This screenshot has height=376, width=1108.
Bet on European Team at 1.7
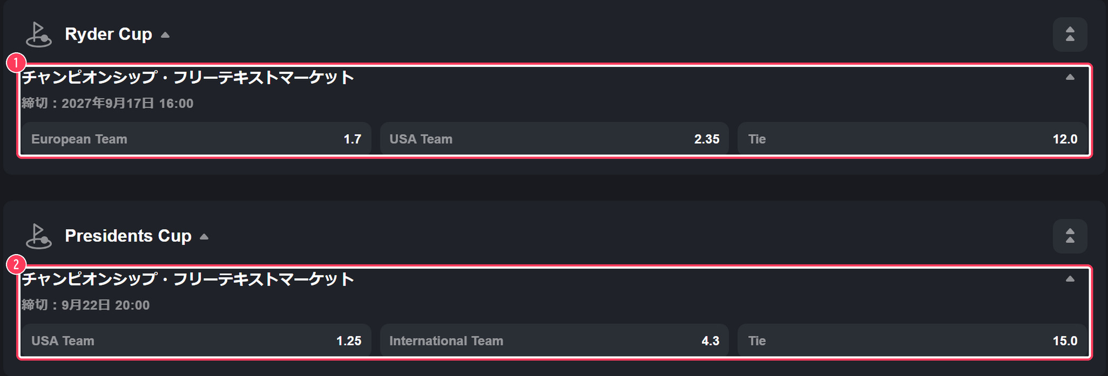196,139
